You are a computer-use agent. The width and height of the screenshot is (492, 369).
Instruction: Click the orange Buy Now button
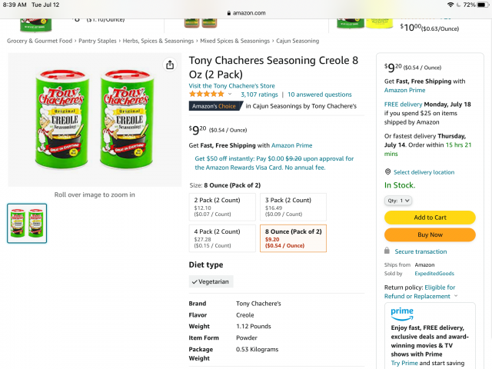click(430, 234)
